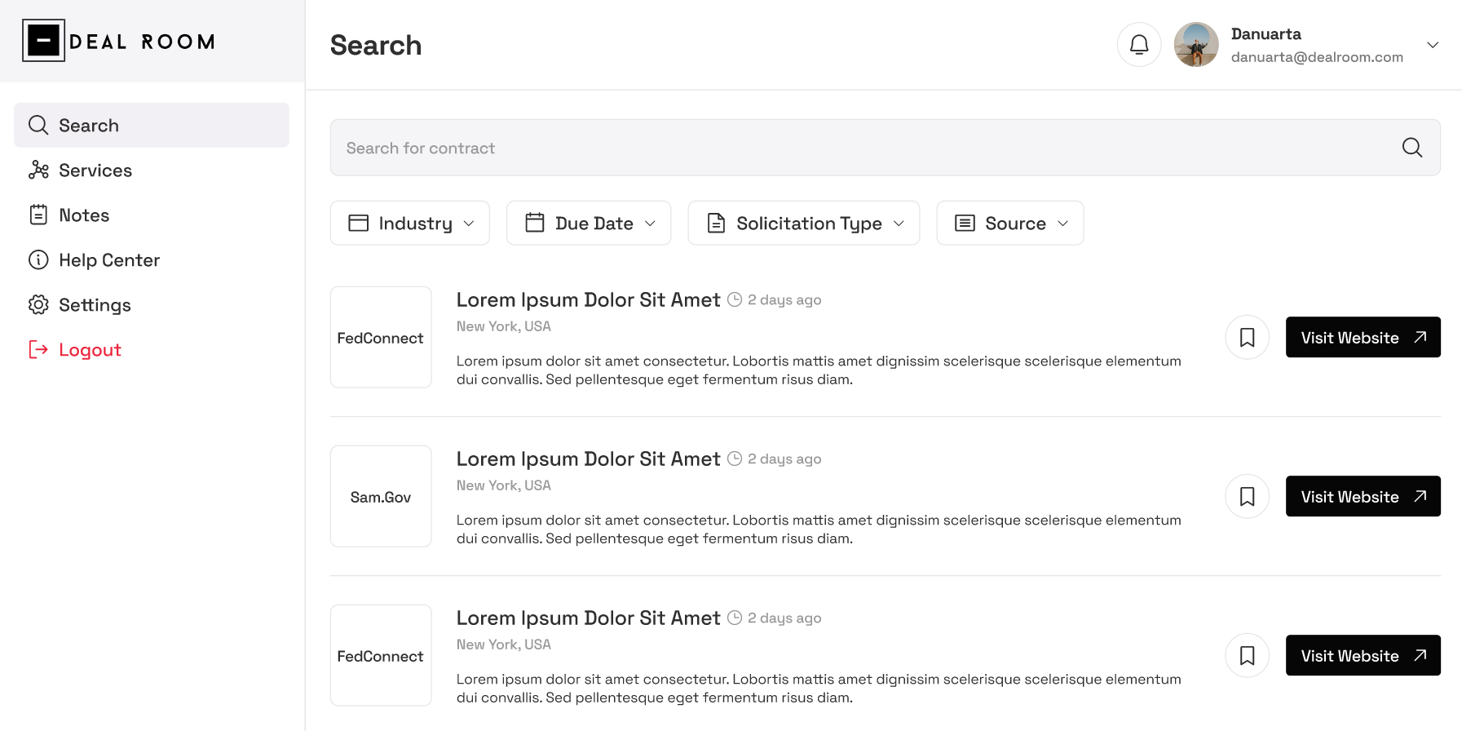Open the user profile avatar photo
1462x731 pixels.
click(1195, 45)
